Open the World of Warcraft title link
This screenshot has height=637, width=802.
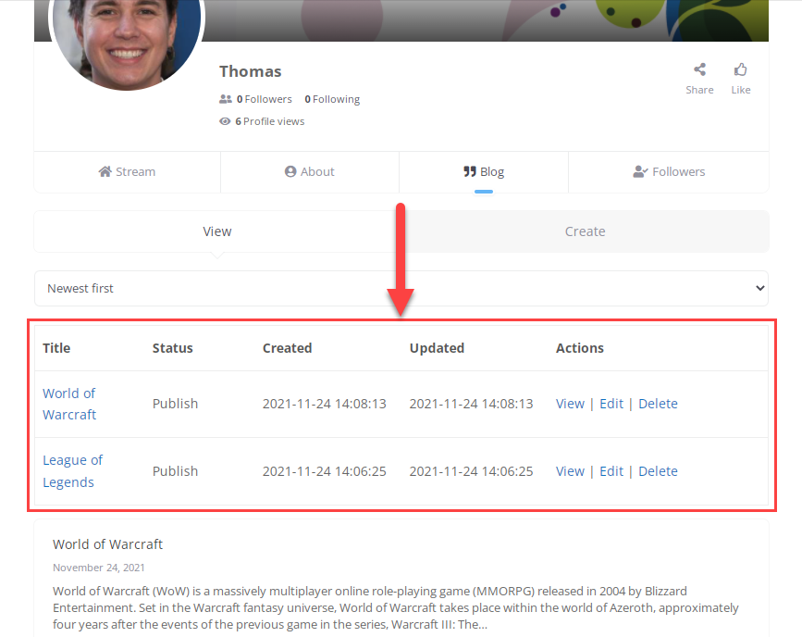tap(69, 404)
